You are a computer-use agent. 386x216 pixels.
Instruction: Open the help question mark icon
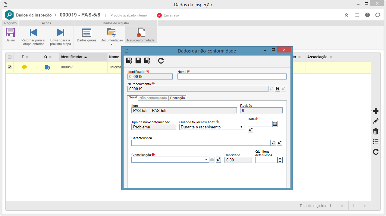tap(367, 15)
